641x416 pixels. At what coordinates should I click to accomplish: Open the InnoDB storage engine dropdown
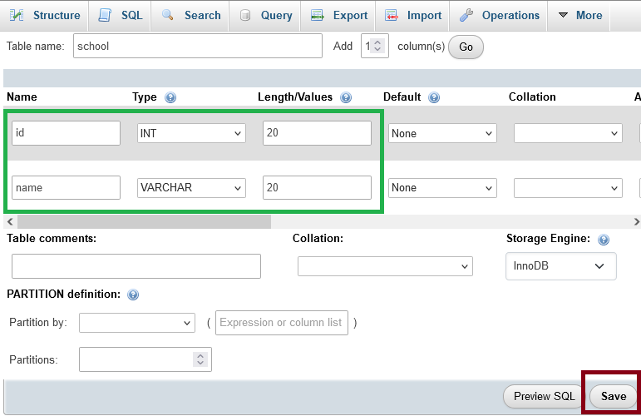pyautogui.click(x=561, y=266)
